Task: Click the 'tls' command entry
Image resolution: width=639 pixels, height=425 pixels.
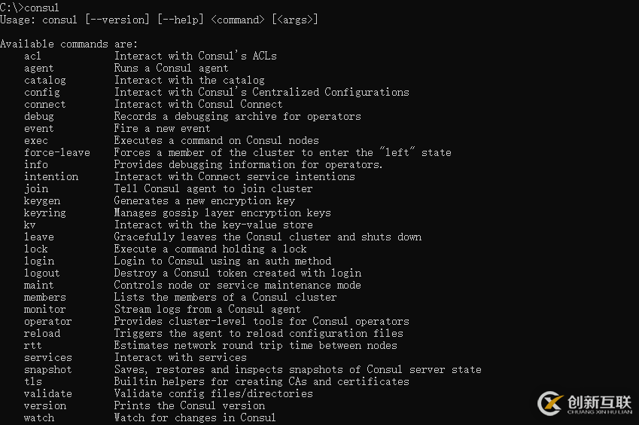Action: point(33,381)
